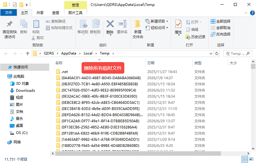Click the Refresh icon beside address bar
This screenshot has height=163, width=256.
click(217, 54)
